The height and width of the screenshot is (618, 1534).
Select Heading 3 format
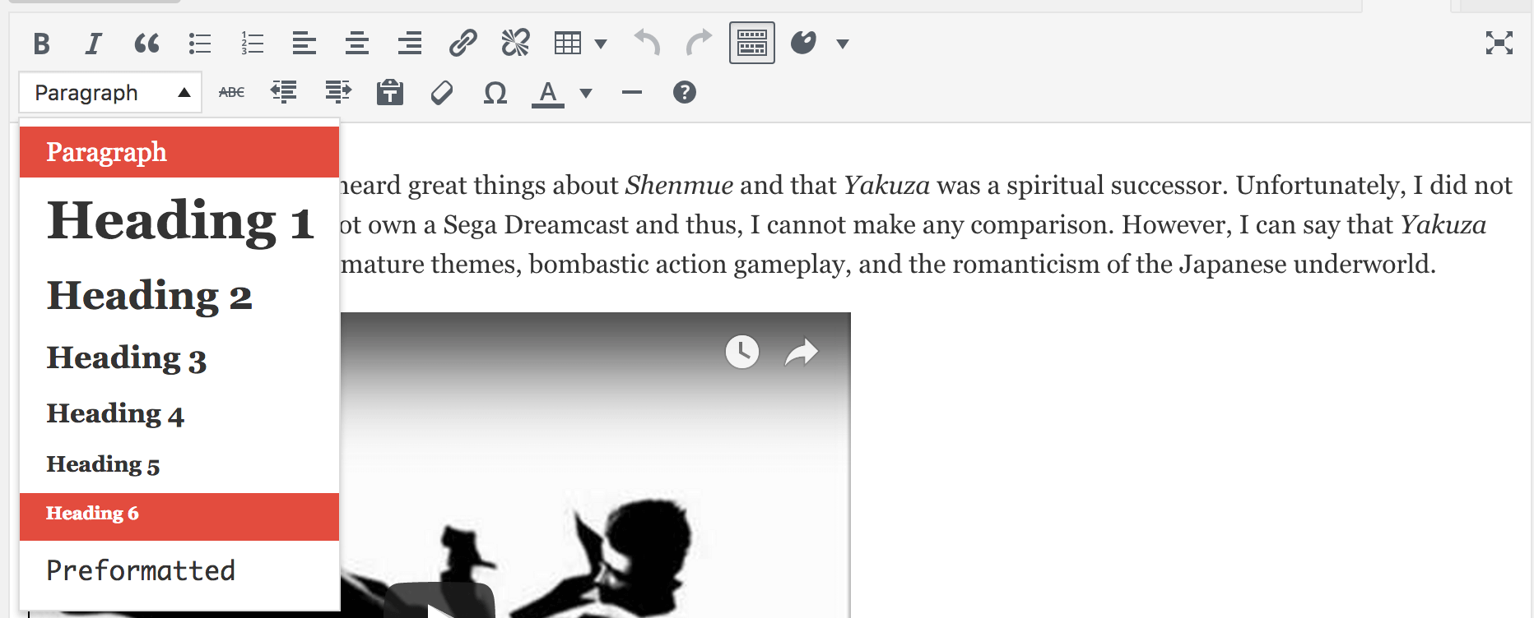[179, 357]
